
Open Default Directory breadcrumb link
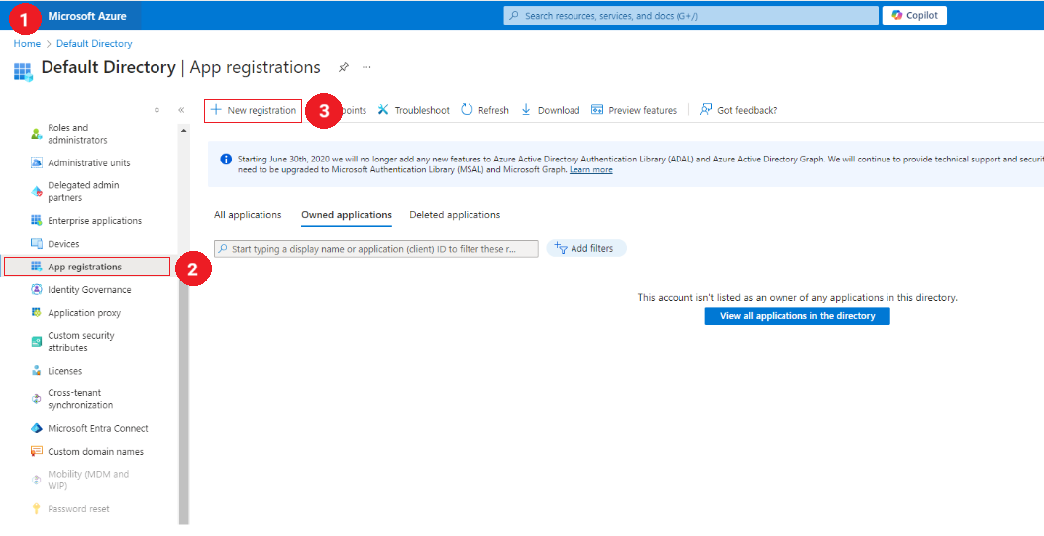94,44
